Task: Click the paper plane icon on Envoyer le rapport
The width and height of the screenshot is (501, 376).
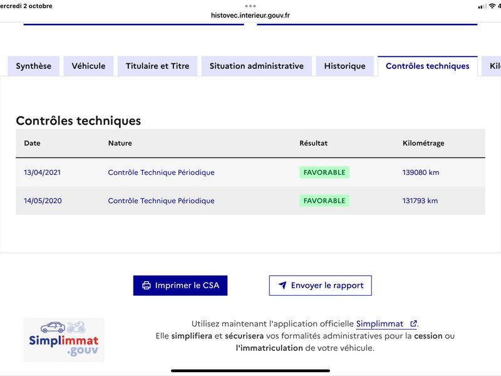Action: [x=282, y=285]
